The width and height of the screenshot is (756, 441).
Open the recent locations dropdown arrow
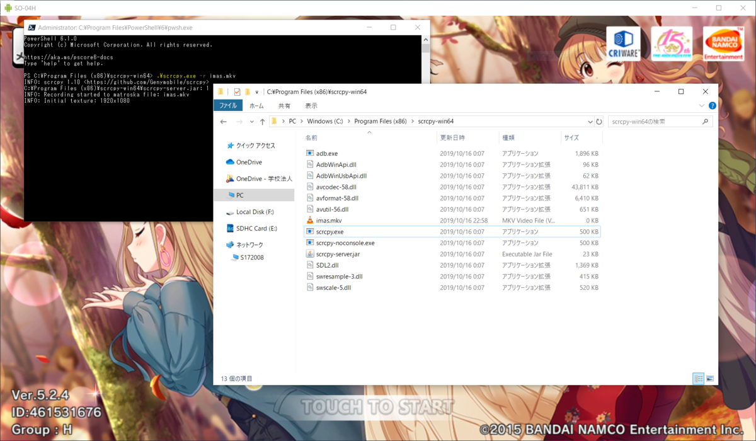coord(251,122)
